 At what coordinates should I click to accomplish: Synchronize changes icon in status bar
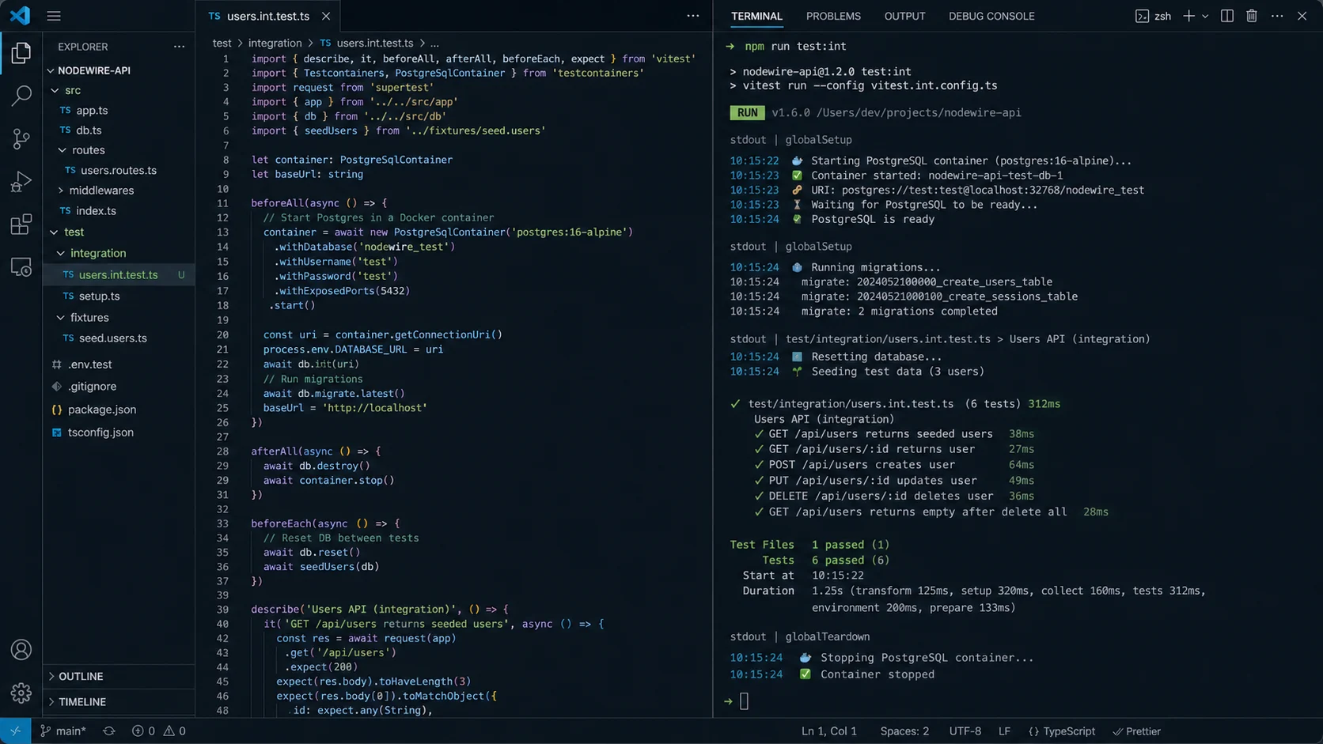(x=109, y=731)
